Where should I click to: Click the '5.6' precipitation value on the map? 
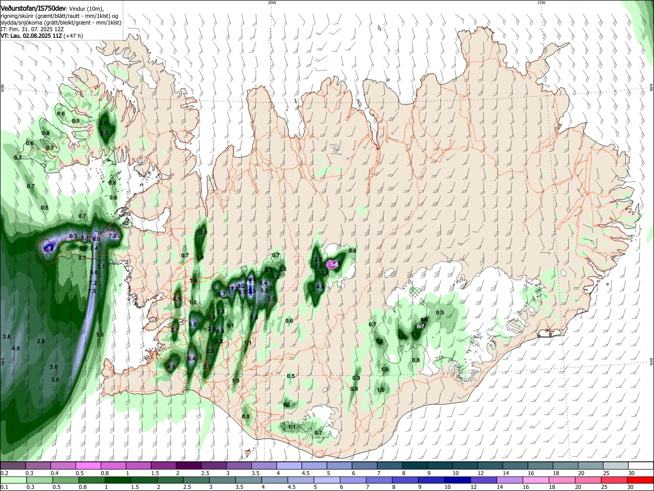click(x=193, y=324)
